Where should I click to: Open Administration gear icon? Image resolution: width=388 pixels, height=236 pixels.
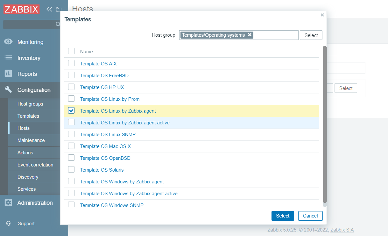click(8, 203)
